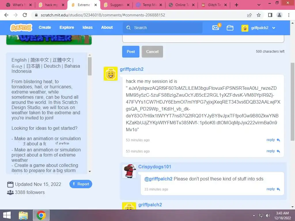Reply to Crispydogs101's comment

click(273, 189)
